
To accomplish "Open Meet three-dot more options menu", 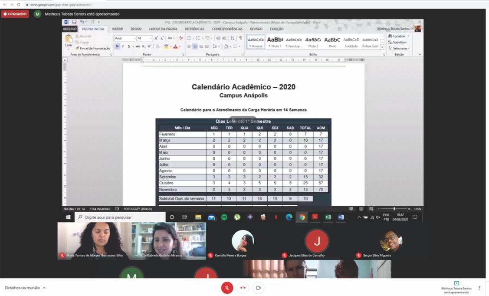I will [479, 288].
